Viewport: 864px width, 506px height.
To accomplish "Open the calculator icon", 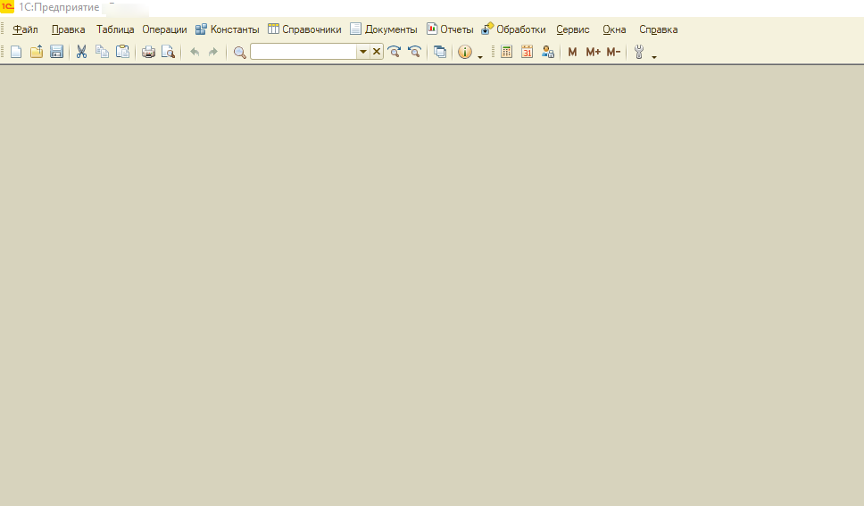I will click(506, 52).
